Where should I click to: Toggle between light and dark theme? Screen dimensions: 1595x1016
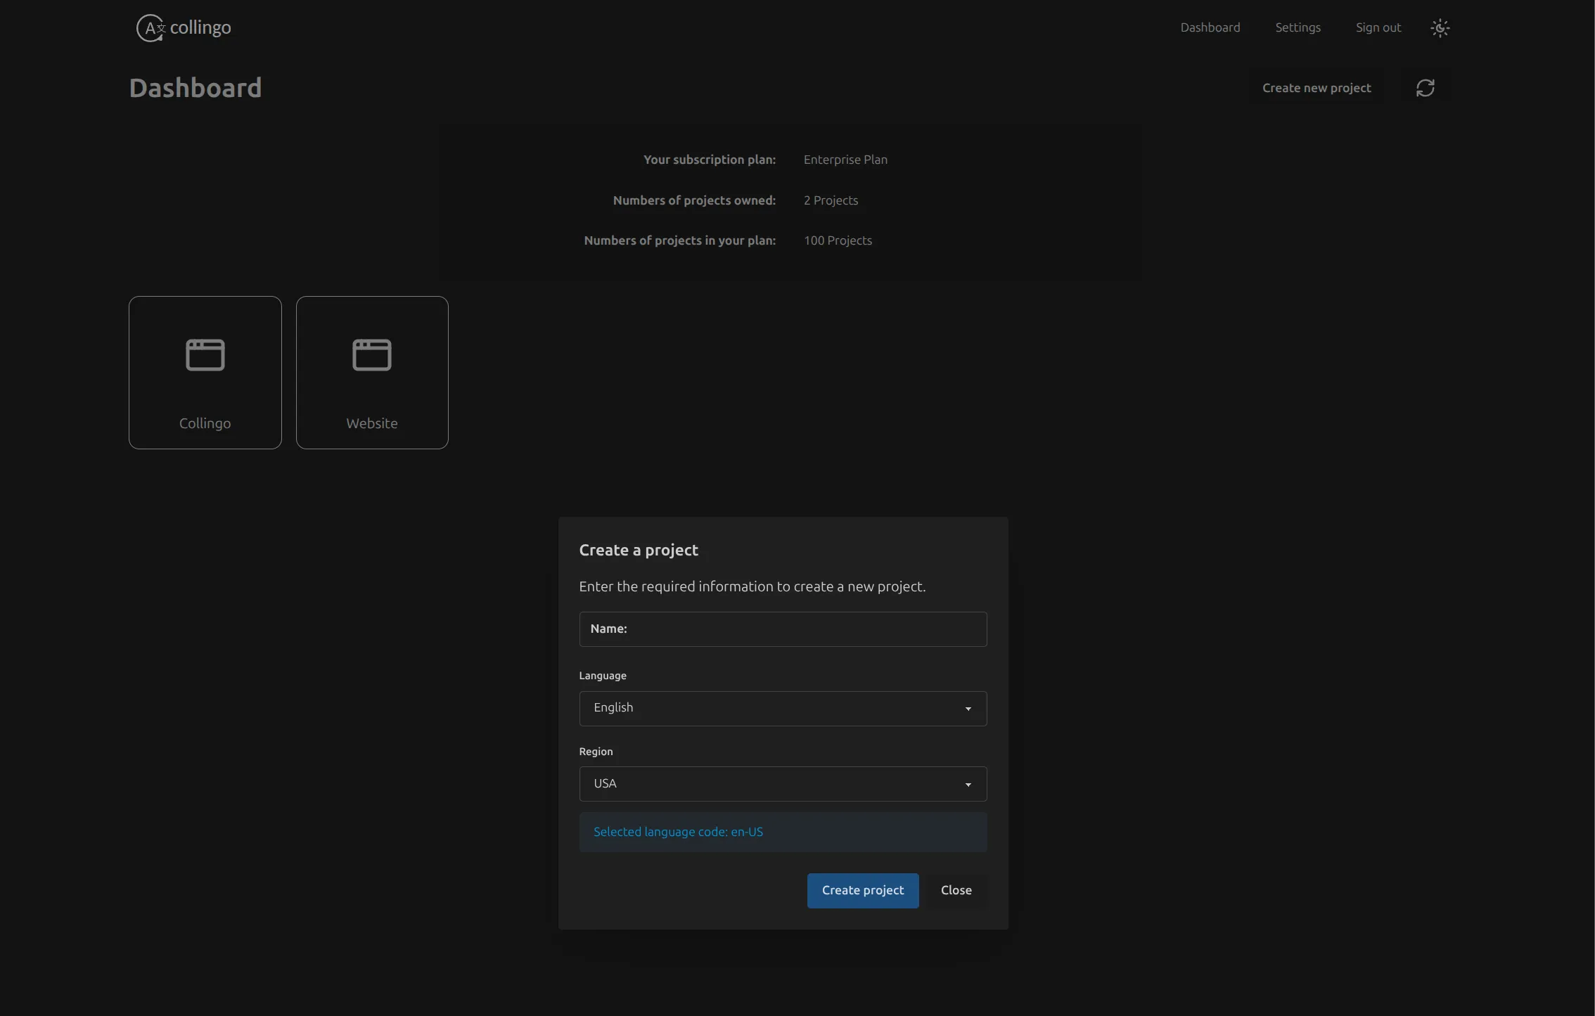[1440, 27]
